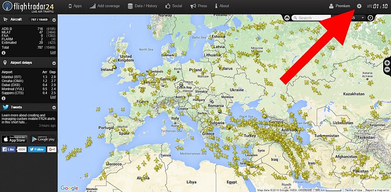The height and width of the screenshot is (192, 391).
Task: Open the Apps menu
Action: coord(75,6)
